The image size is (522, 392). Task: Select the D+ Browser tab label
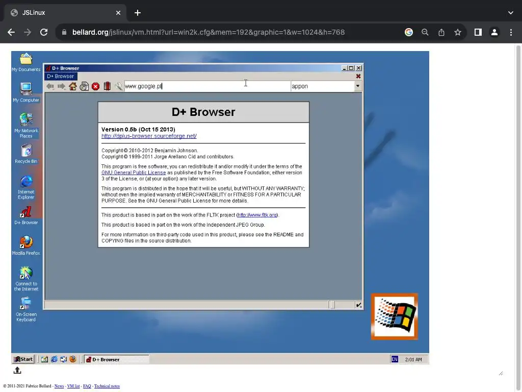61,77
